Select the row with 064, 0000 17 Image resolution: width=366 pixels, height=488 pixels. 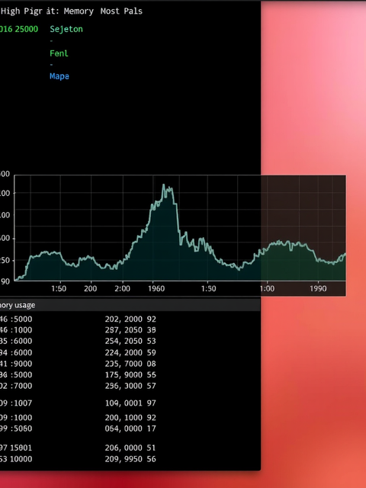tap(130, 429)
